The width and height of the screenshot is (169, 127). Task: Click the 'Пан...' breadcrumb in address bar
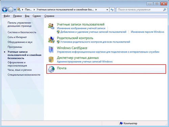(x=28, y=9)
